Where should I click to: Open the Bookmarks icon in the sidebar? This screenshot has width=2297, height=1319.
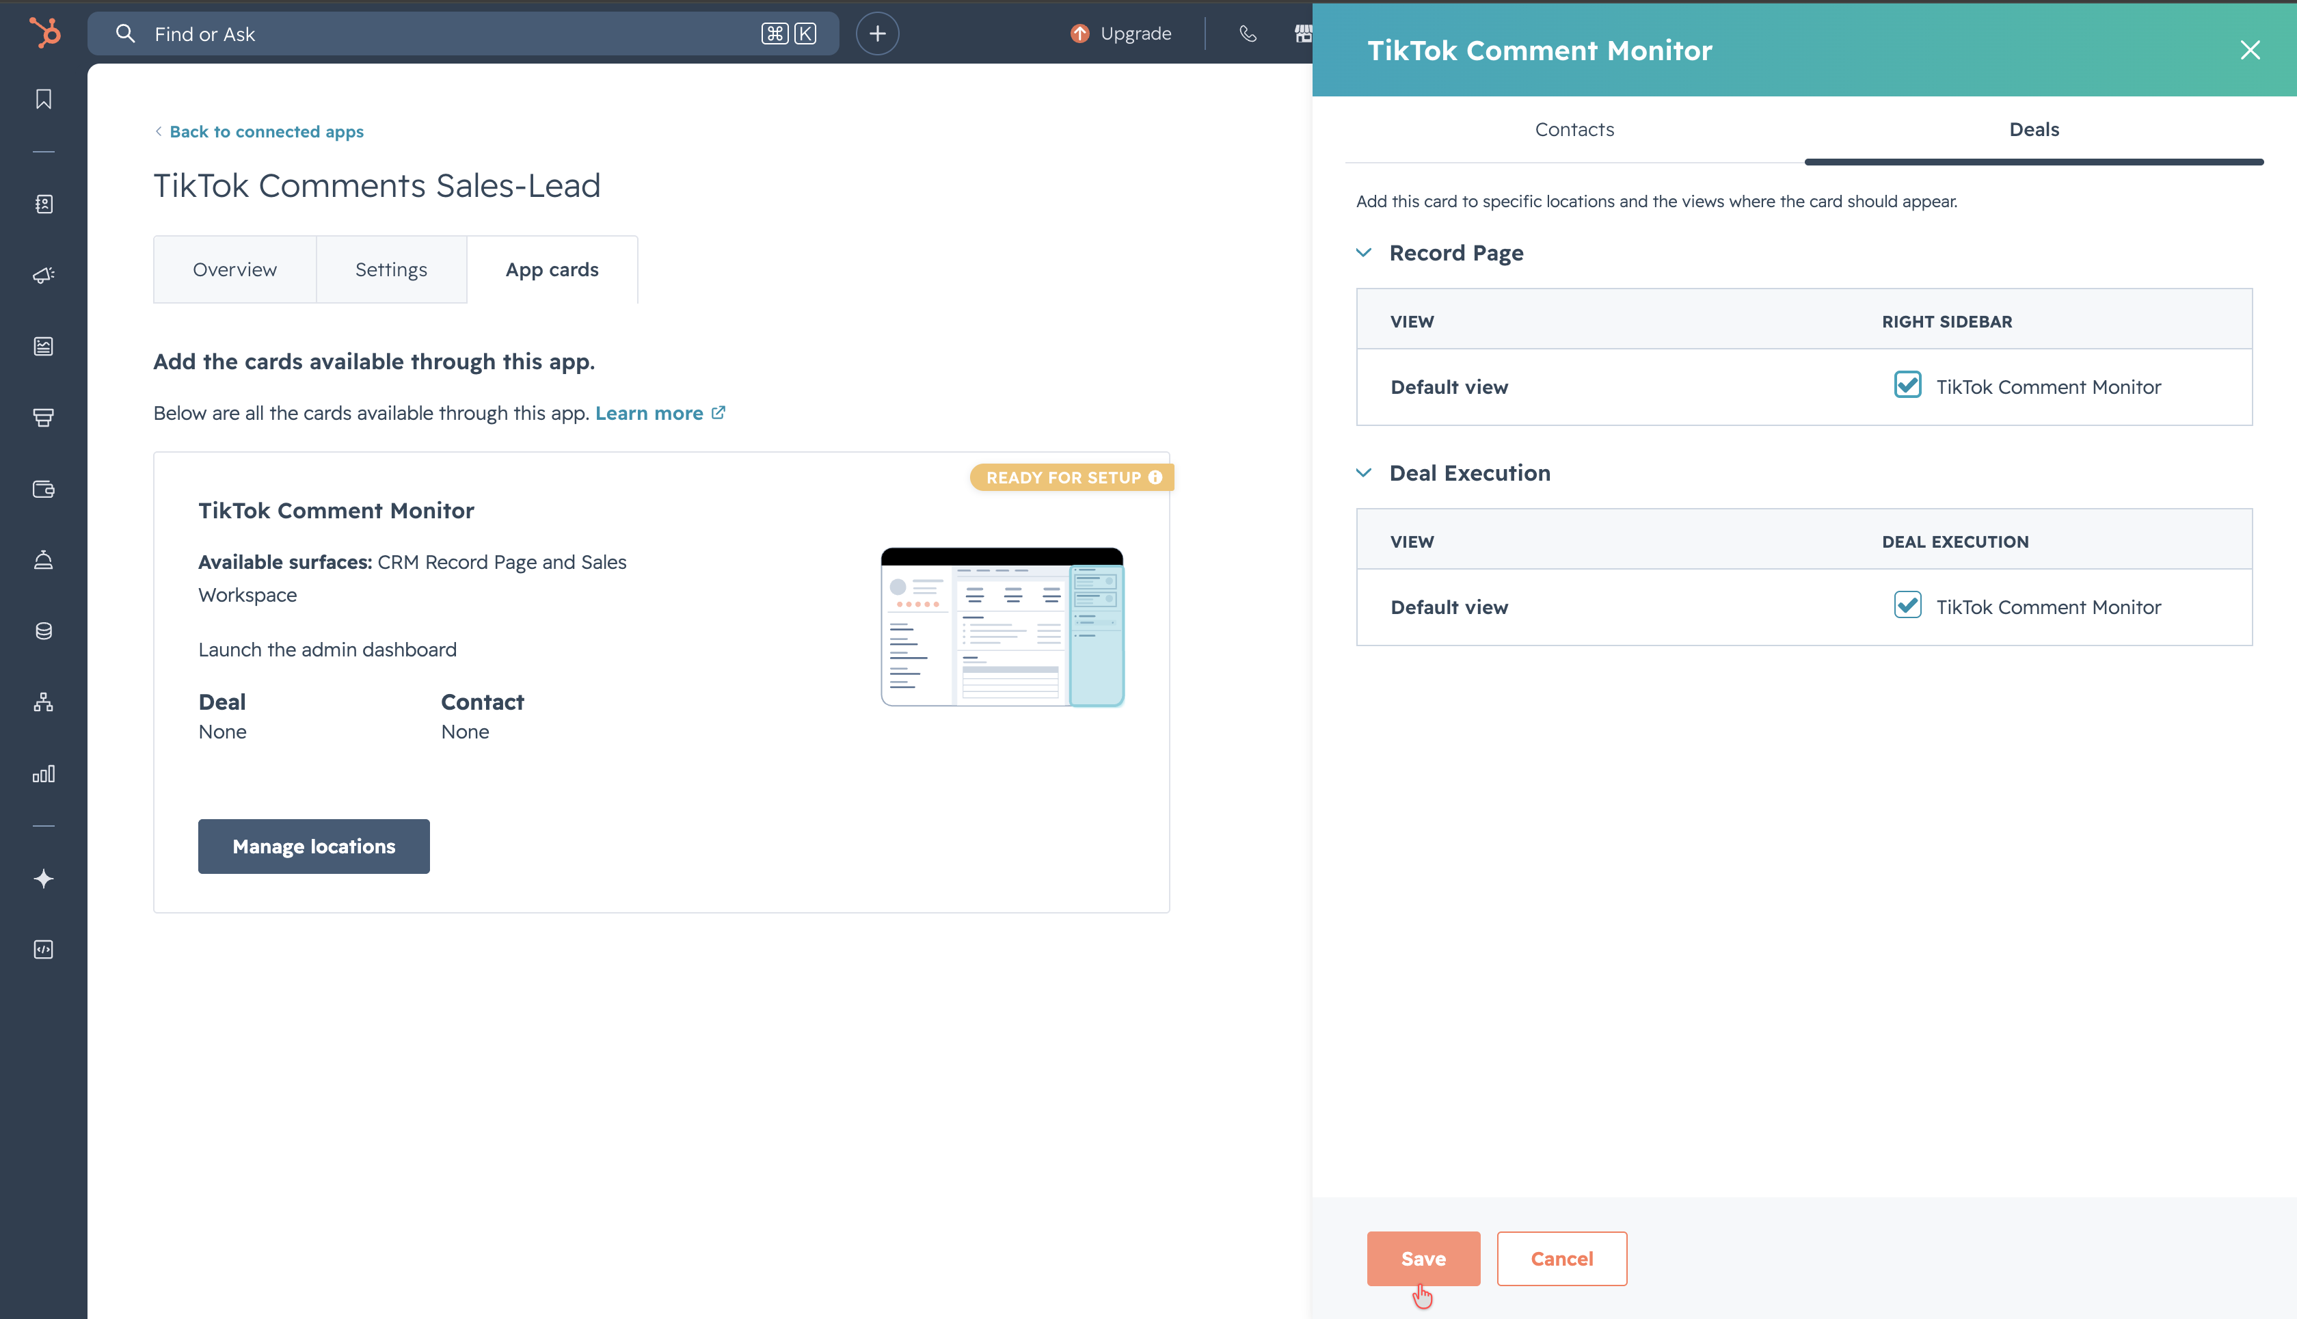point(44,98)
